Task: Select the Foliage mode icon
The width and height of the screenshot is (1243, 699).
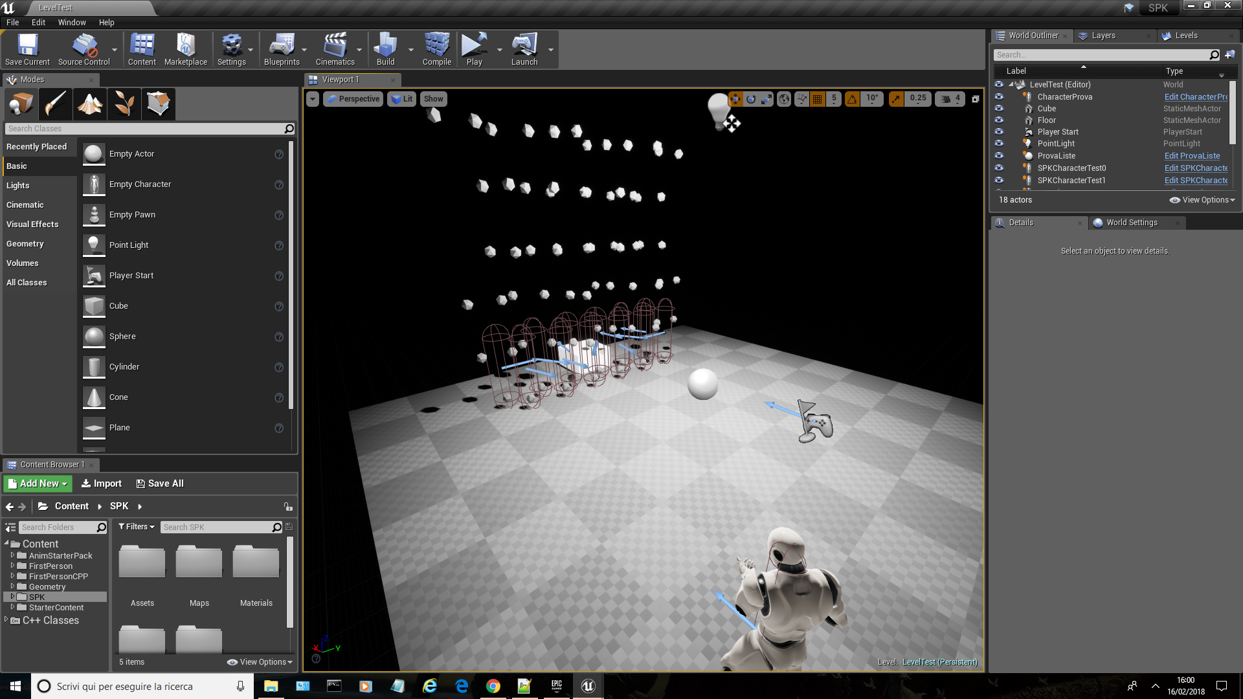Action: point(124,104)
